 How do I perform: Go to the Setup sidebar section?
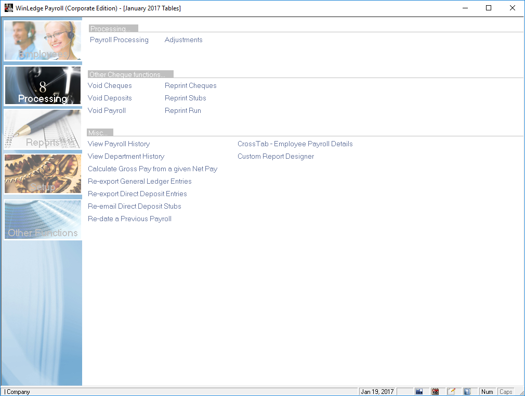pyautogui.click(x=43, y=174)
